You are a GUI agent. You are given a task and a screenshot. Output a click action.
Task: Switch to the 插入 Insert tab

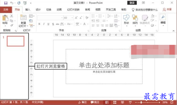coord(28,10)
